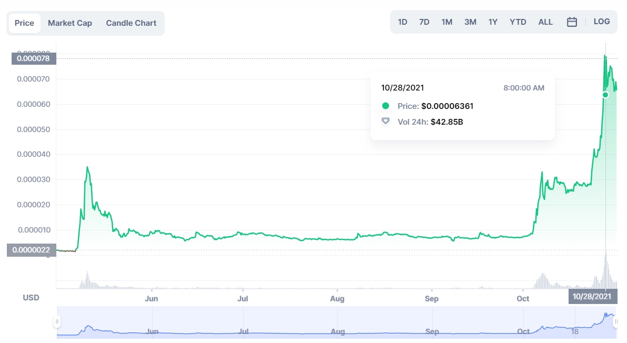Viewport: 627px width, 343px height.
Task: Show ALL time price history
Action: click(x=545, y=22)
